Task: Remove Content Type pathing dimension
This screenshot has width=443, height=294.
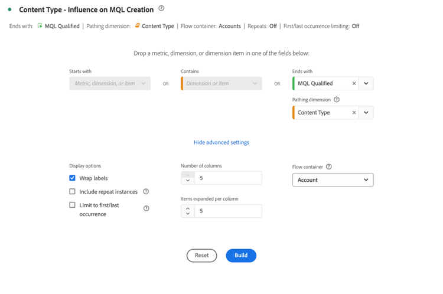Action: pyautogui.click(x=354, y=112)
